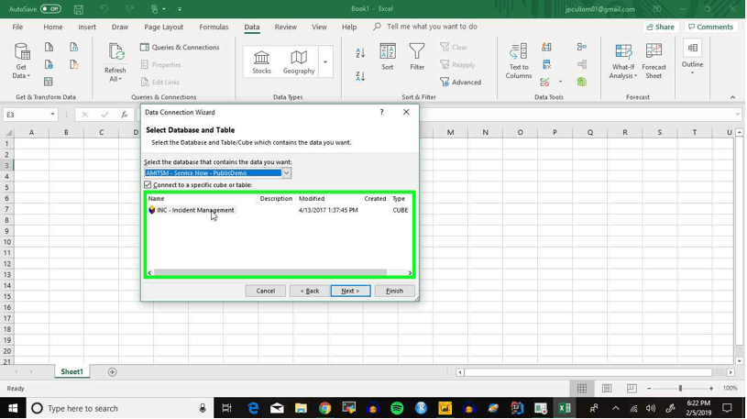The height and width of the screenshot is (419, 747).
Task: Open the Recent Sources icon
Action: click(x=74, y=47)
